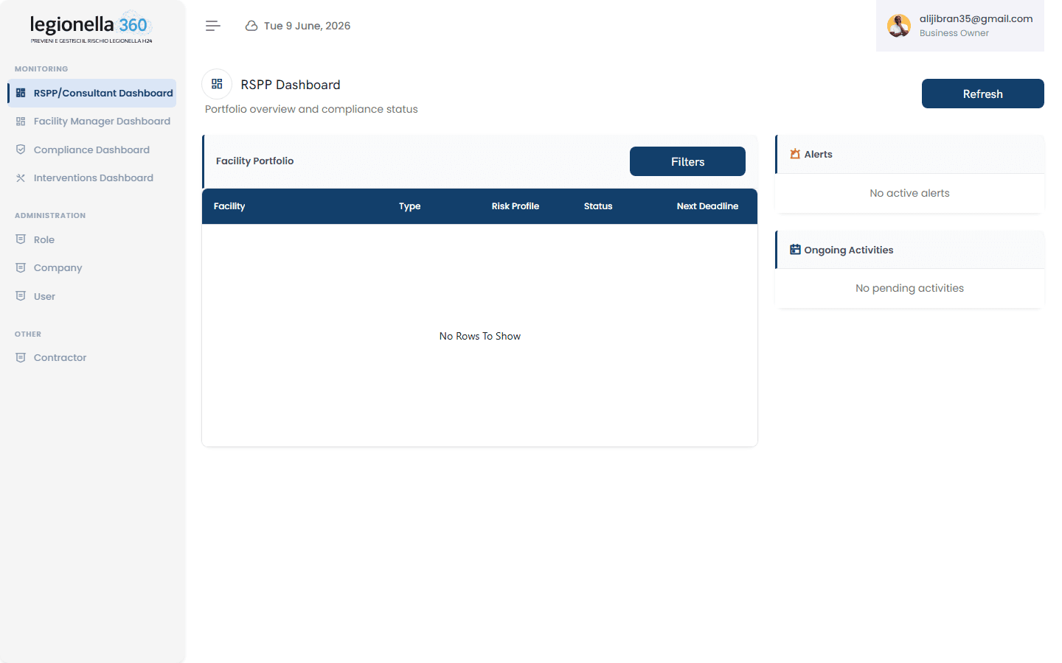Click the Compliance Dashboard shield icon
Image resolution: width=1062 pixels, height=663 pixels.
(x=21, y=150)
